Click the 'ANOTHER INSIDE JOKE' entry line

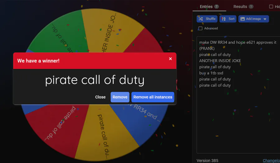220,61
